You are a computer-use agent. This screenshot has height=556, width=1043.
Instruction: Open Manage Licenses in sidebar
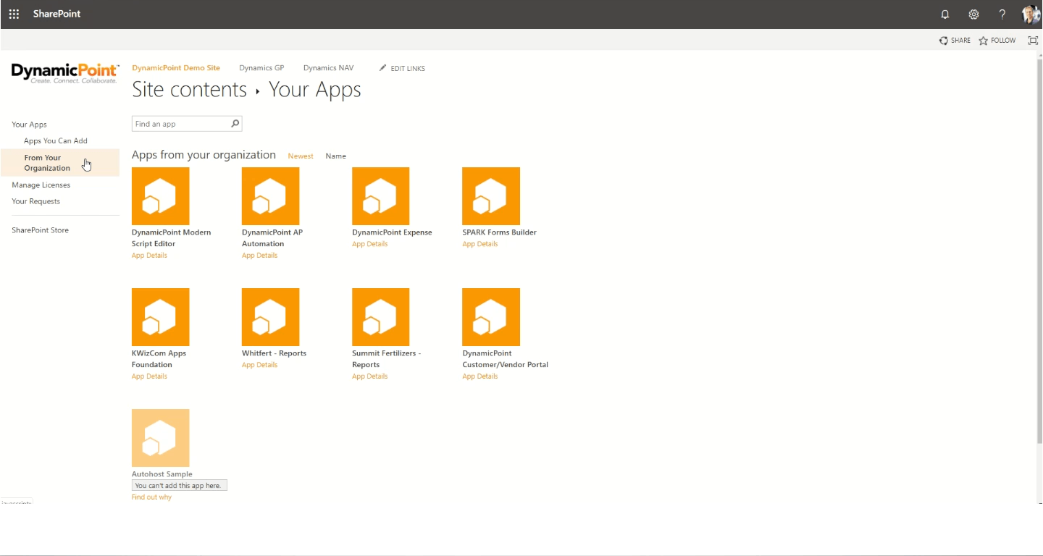point(41,185)
